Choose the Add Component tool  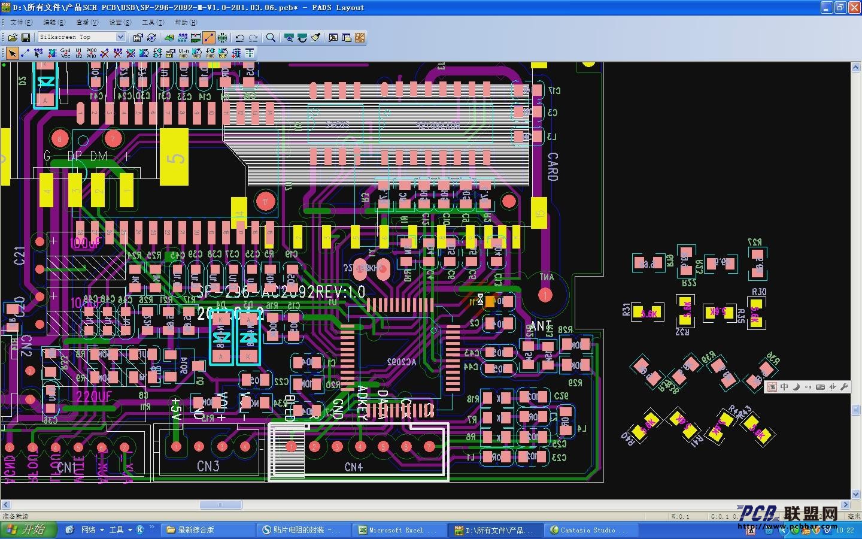point(52,53)
